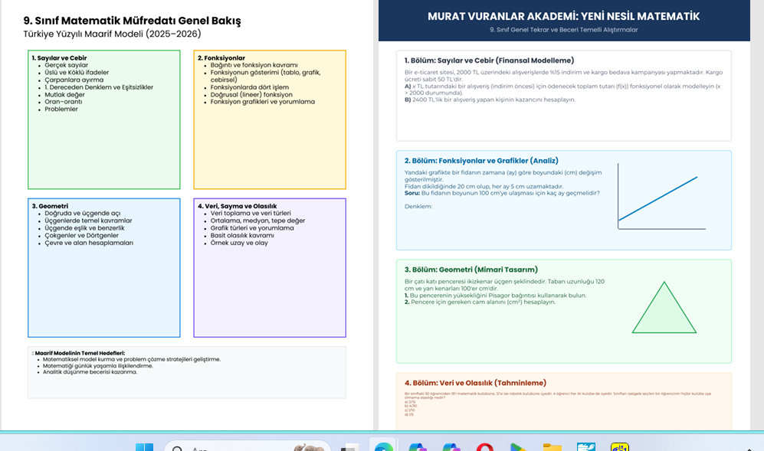
Task: Click the green isosceles triangle figure
Action: pyautogui.click(x=664, y=310)
